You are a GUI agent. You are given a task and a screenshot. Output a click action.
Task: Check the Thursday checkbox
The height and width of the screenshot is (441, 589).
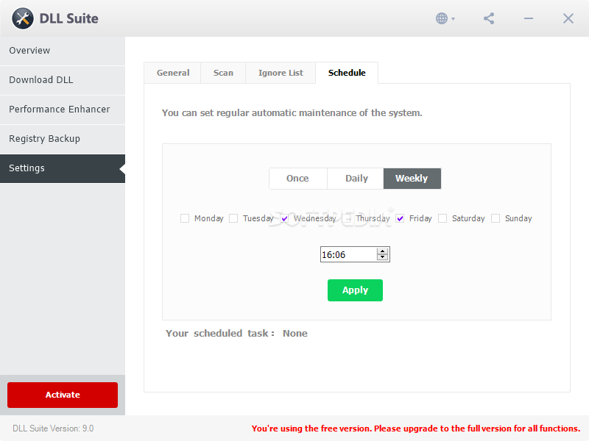pyautogui.click(x=347, y=218)
